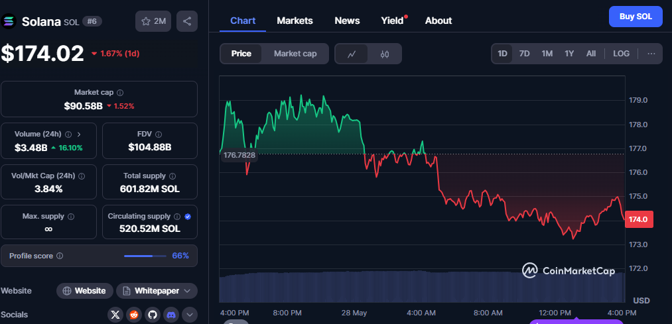
Task: Select the Market cap toggle
Action: point(295,54)
